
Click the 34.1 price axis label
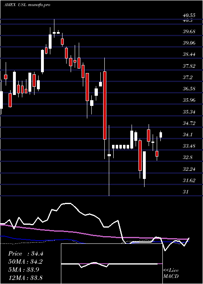coord(188,135)
